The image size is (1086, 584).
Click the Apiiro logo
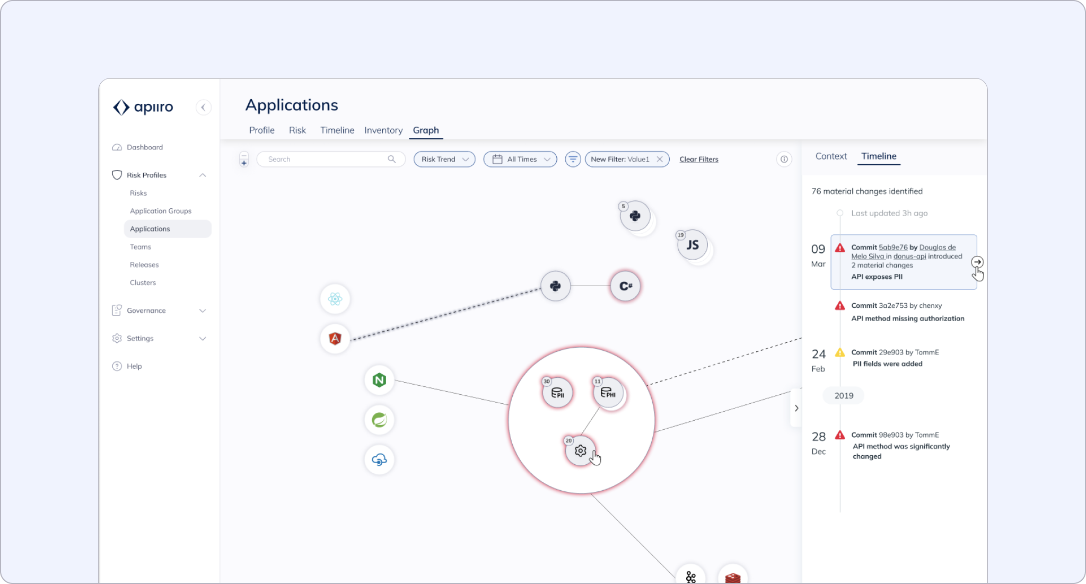[x=143, y=107]
